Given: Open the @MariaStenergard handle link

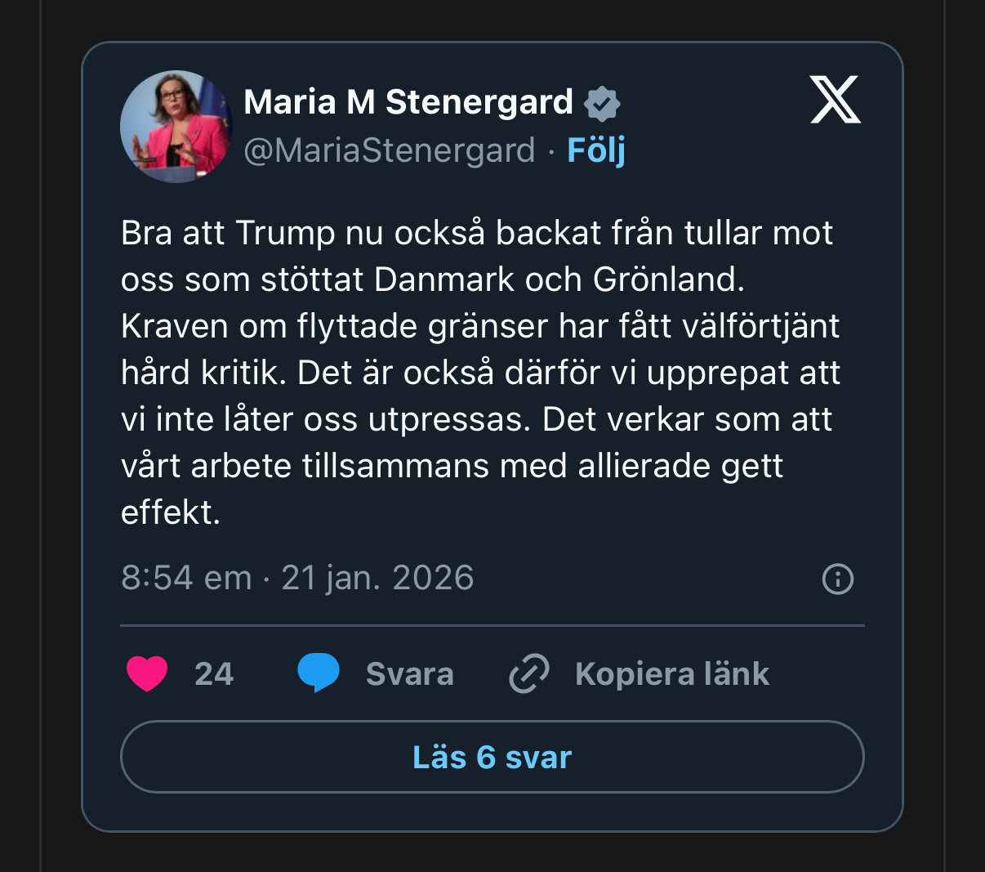Looking at the screenshot, I should click(x=390, y=150).
